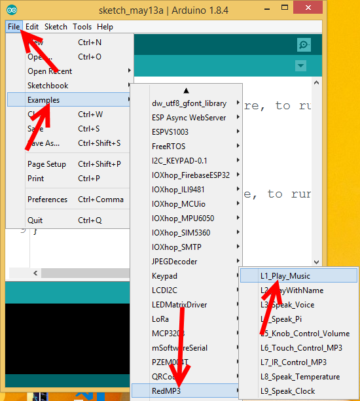This screenshot has height=401, width=360.
Task: Open the File menu
Action: [x=14, y=27]
